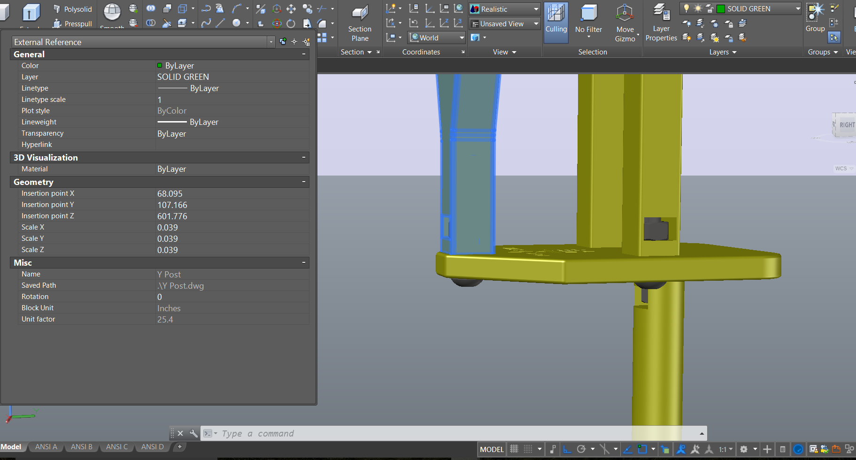Activate the Presspull tool
Viewport: 856px width, 460px height.
pos(72,24)
